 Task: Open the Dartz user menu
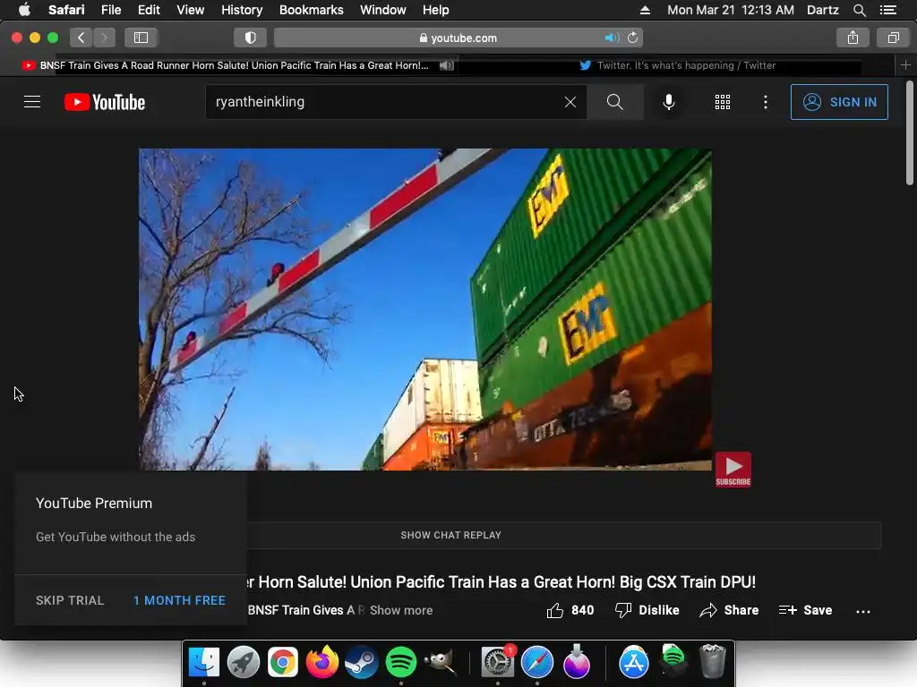822,10
